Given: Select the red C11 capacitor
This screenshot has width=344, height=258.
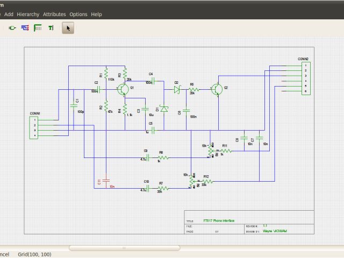Looking at the screenshot, I should [106, 180].
